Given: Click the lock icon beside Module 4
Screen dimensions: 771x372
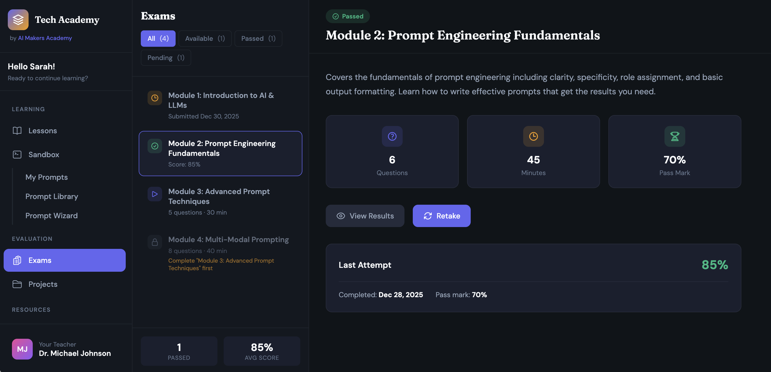Looking at the screenshot, I should [155, 242].
